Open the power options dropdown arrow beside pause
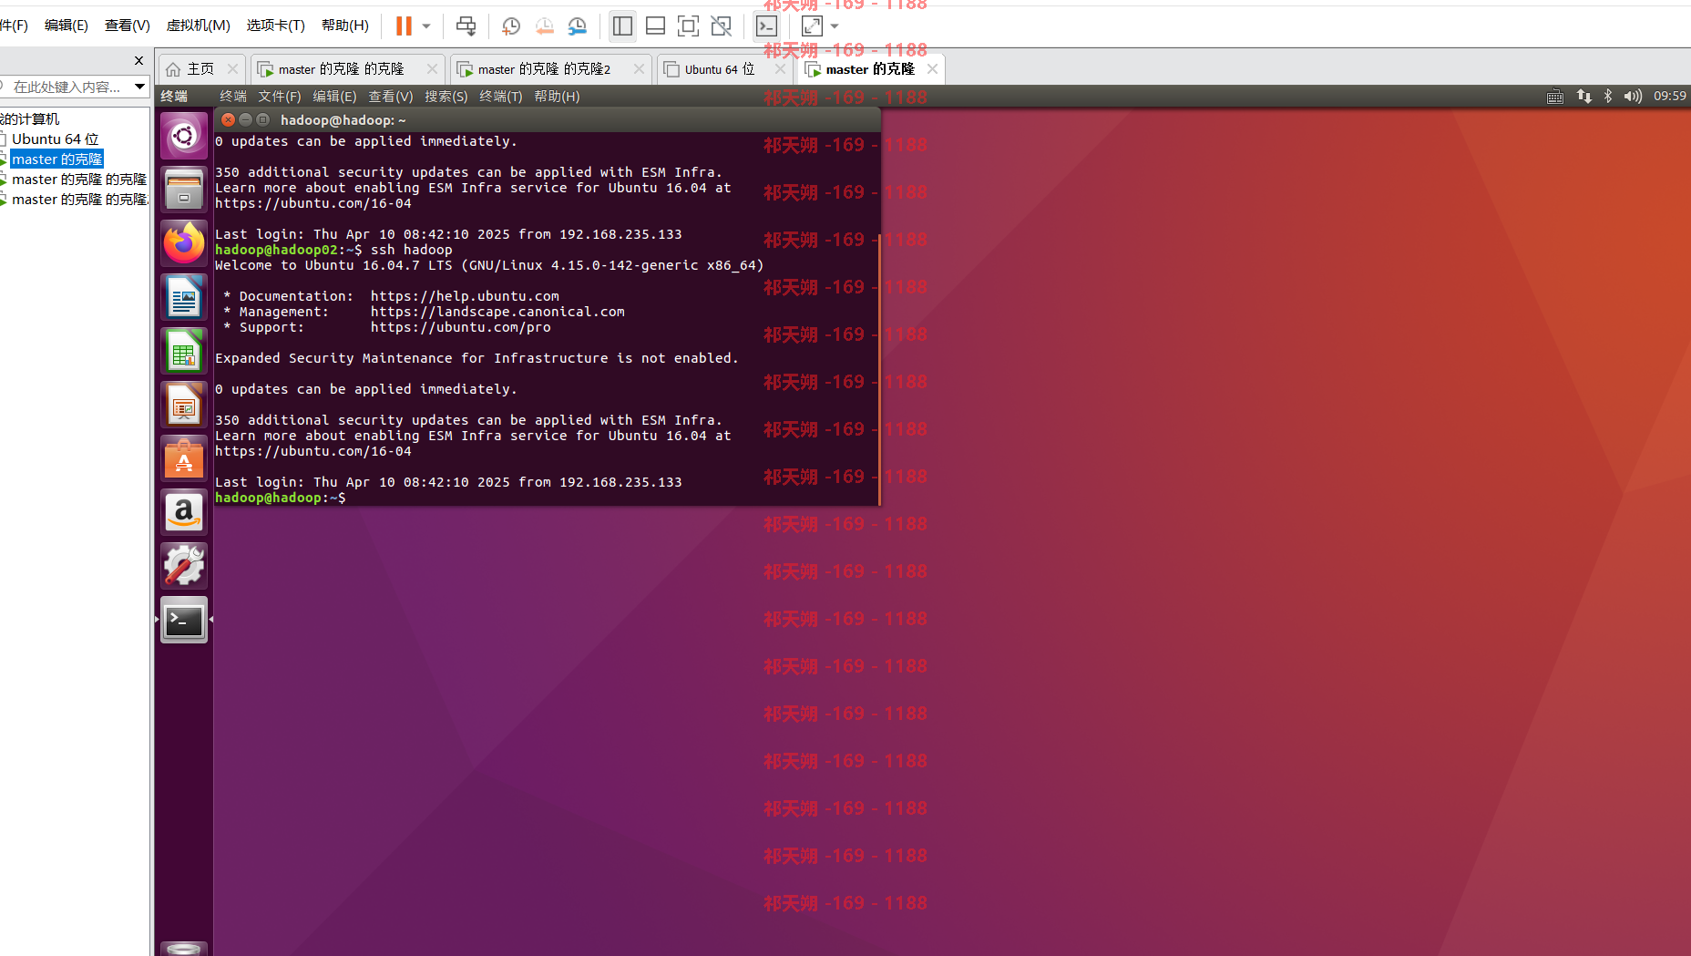1691x956 pixels. click(x=426, y=26)
